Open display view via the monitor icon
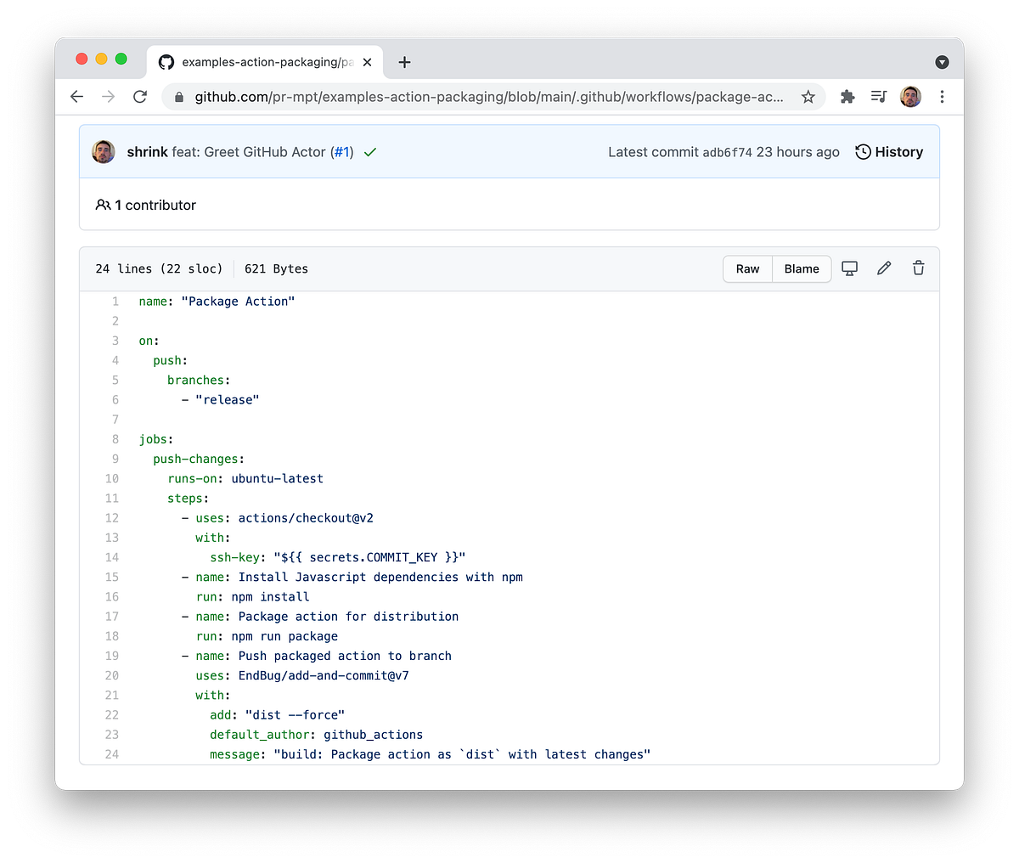Screen dimensions: 1019x863 [849, 268]
